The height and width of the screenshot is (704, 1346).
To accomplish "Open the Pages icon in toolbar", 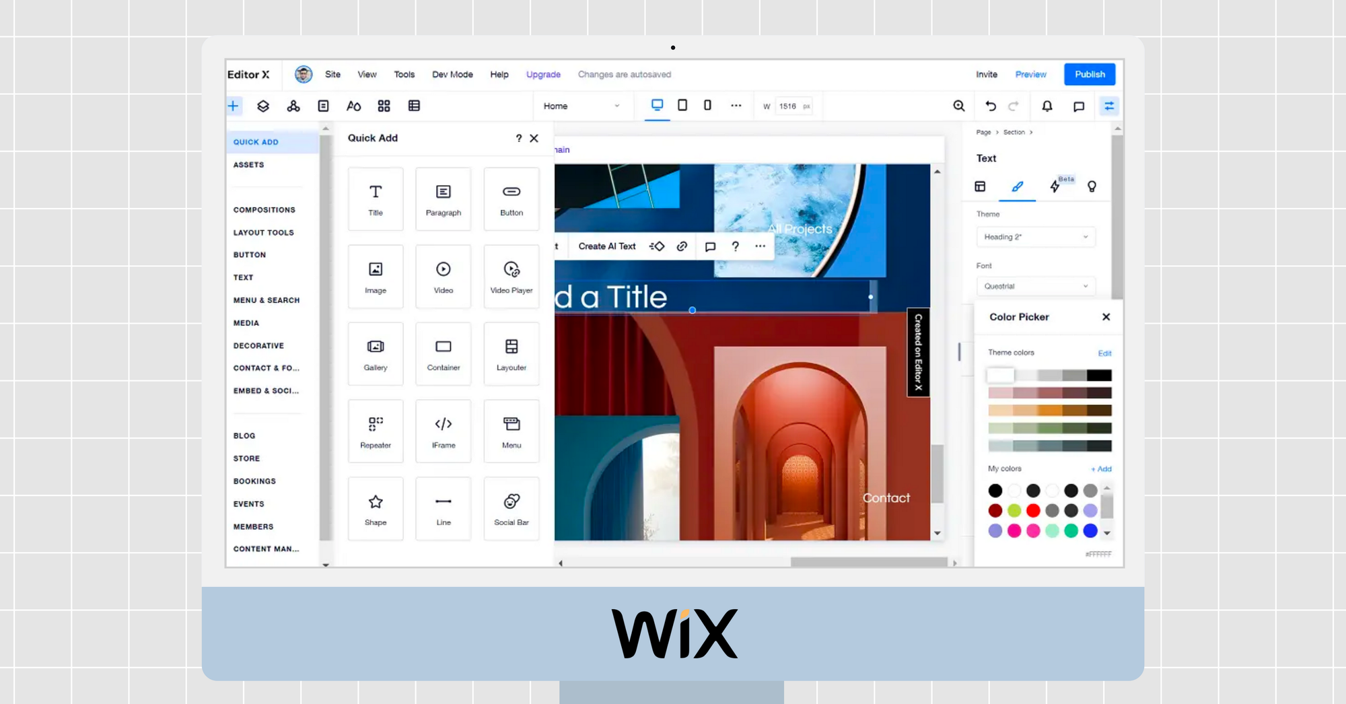I will pyautogui.click(x=324, y=106).
